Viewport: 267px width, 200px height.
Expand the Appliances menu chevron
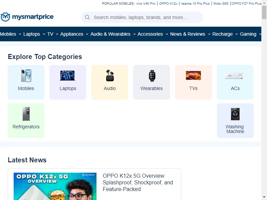[x=87, y=34]
